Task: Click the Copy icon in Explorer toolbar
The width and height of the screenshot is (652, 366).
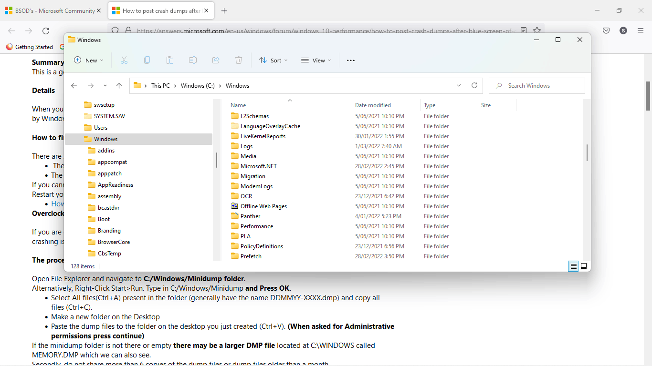Action: click(147, 61)
